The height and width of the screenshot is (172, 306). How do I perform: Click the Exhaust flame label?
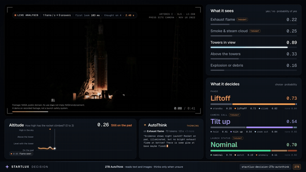[223, 20]
